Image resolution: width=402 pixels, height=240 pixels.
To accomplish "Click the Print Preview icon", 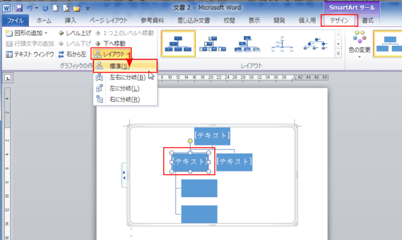I will pos(66,8).
